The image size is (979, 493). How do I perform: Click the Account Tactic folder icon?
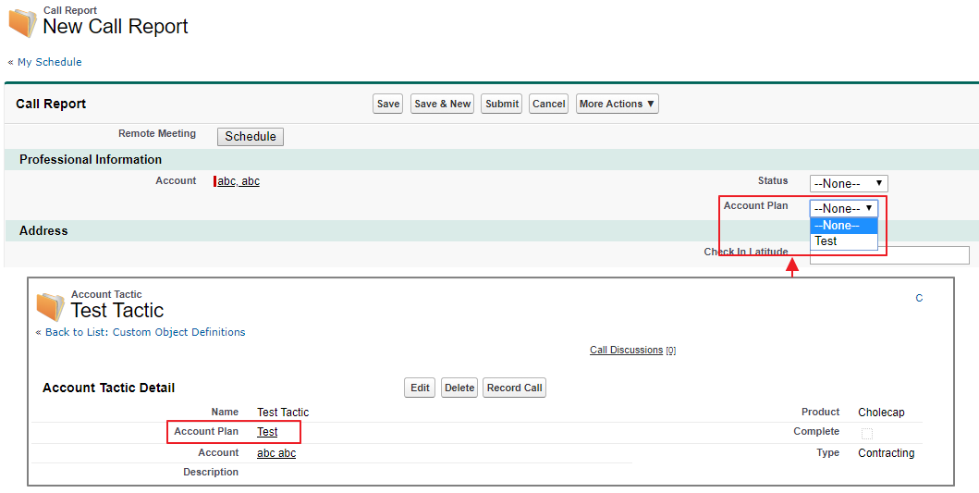pyautogui.click(x=50, y=306)
